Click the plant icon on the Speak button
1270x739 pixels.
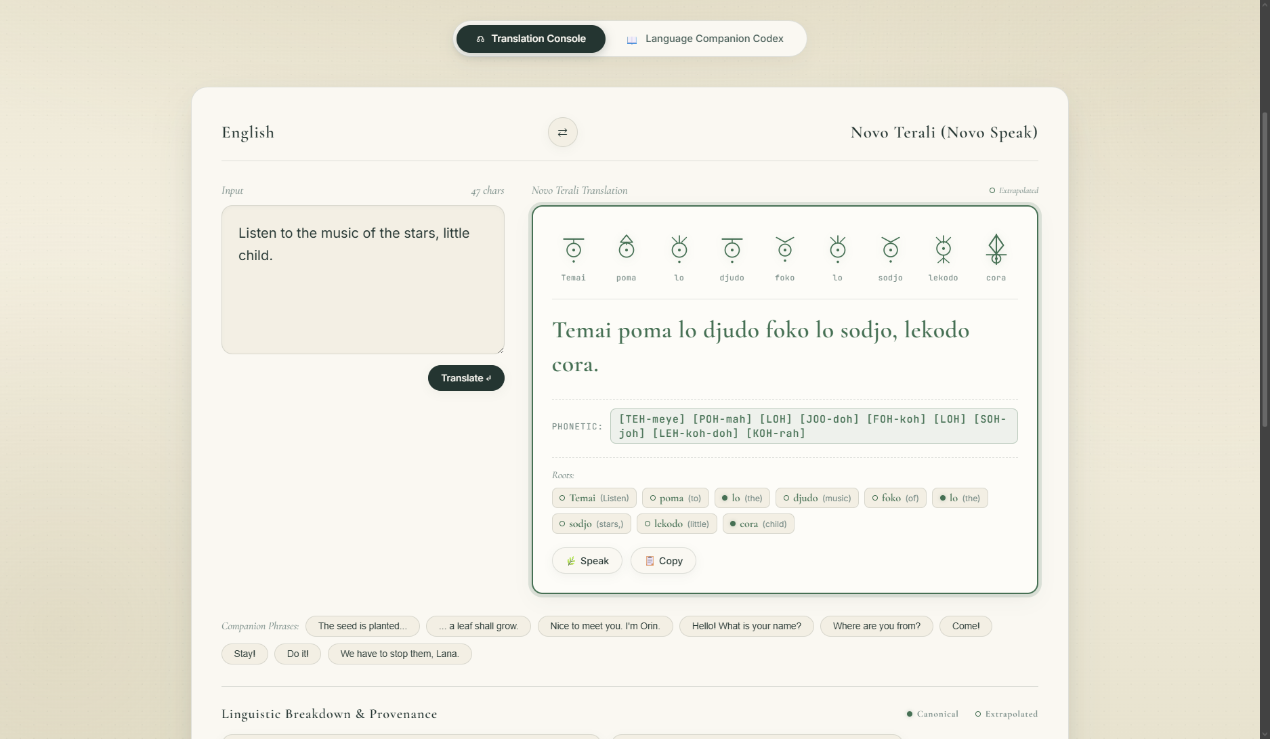pos(571,561)
